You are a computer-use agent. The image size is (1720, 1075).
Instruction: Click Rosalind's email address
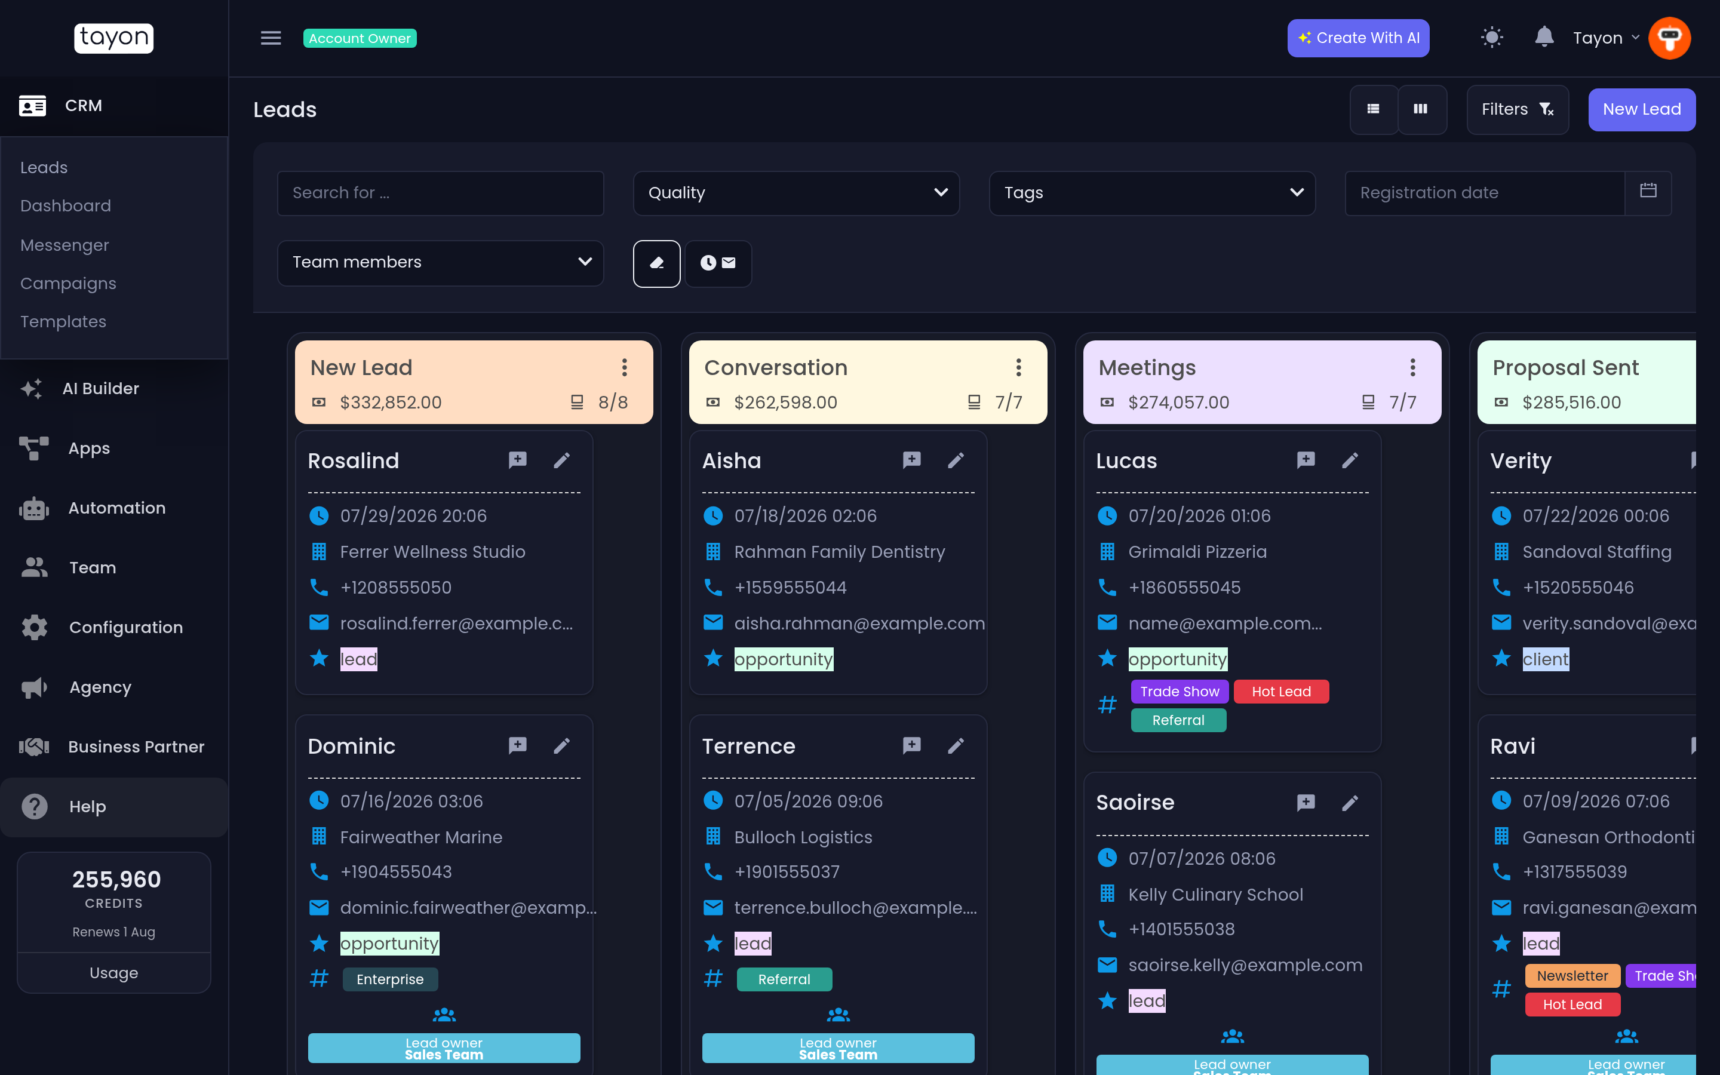pyautogui.click(x=457, y=623)
